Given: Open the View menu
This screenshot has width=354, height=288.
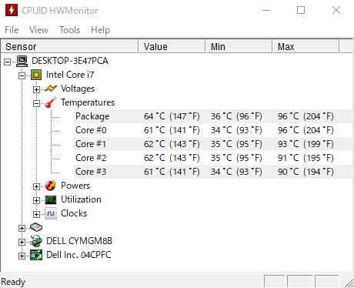Looking at the screenshot, I should click(x=38, y=30).
